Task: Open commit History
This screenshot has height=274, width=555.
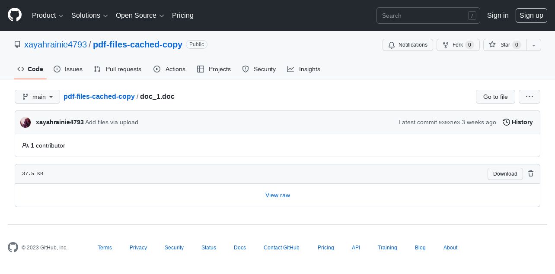Action: (518, 122)
